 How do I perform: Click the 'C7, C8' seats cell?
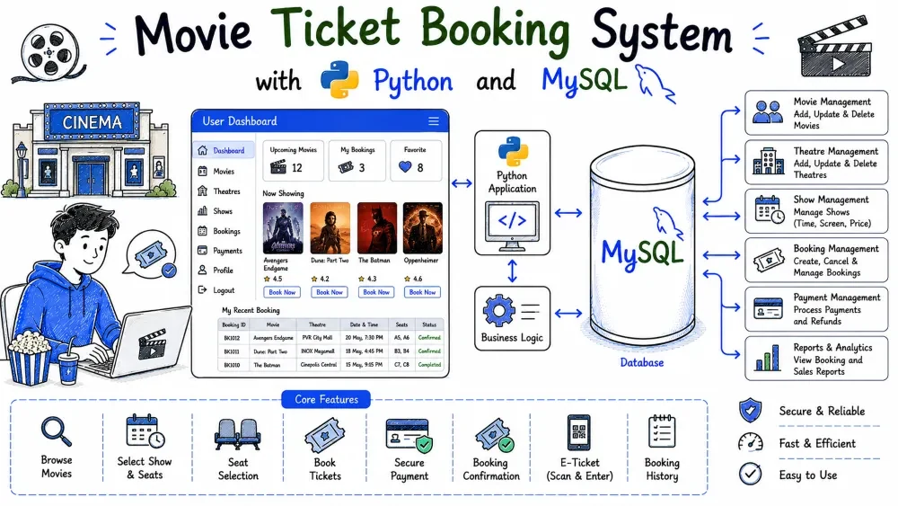(x=401, y=365)
